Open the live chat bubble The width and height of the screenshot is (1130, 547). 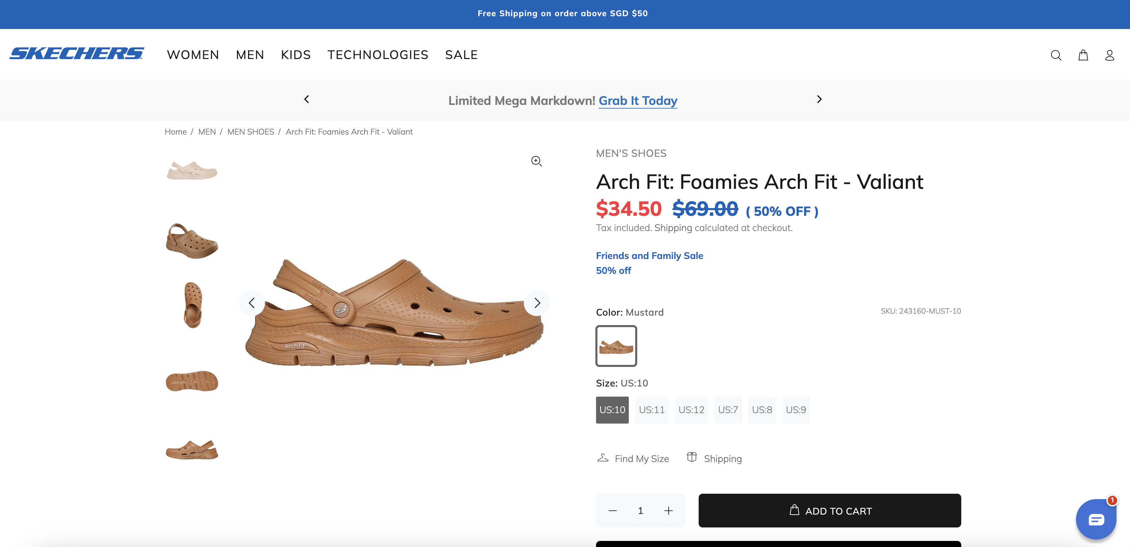click(1095, 519)
